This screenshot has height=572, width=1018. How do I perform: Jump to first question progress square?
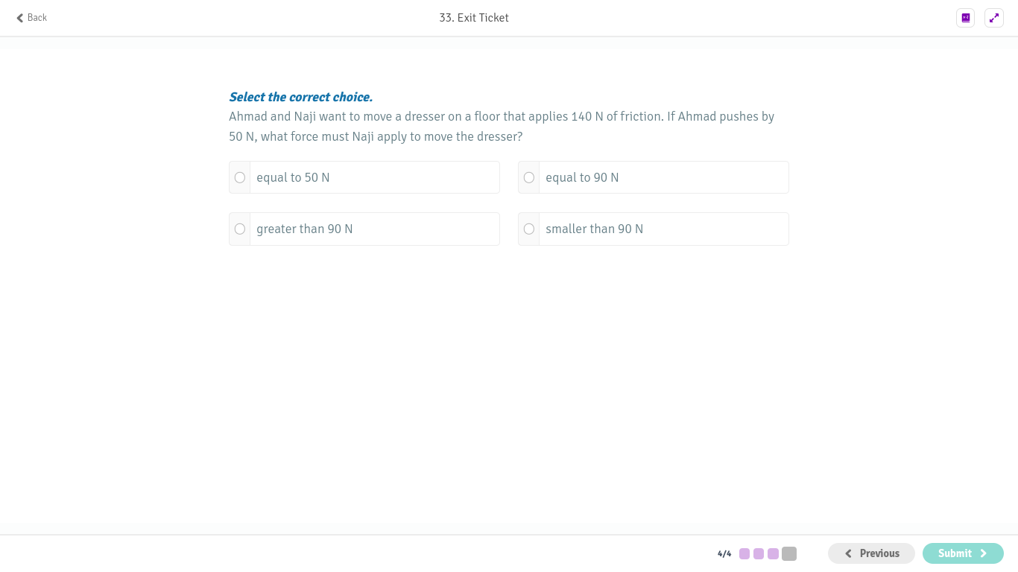(x=744, y=553)
